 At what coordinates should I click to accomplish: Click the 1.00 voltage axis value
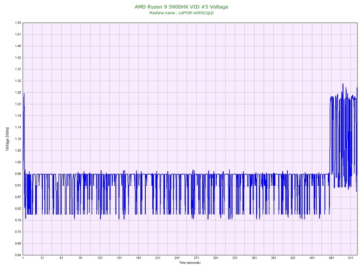(x=18, y=162)
